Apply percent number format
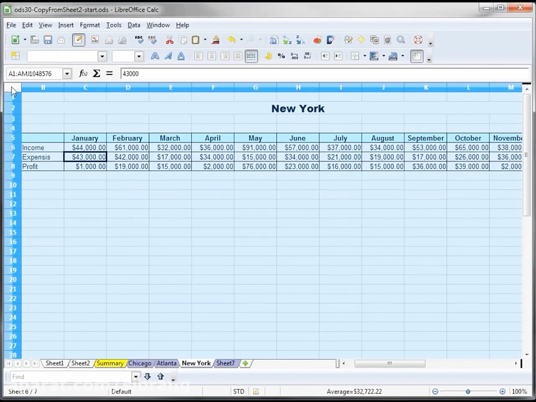536x402 pixels. (x=281, y=55)
